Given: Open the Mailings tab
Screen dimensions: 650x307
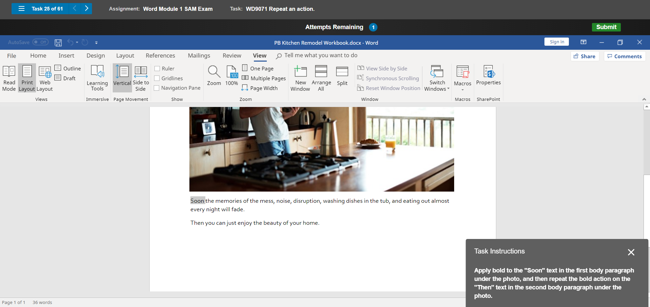Looking at the screenshot, I should pos(199,56).
